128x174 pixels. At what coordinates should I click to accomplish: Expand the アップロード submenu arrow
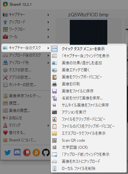48,22
